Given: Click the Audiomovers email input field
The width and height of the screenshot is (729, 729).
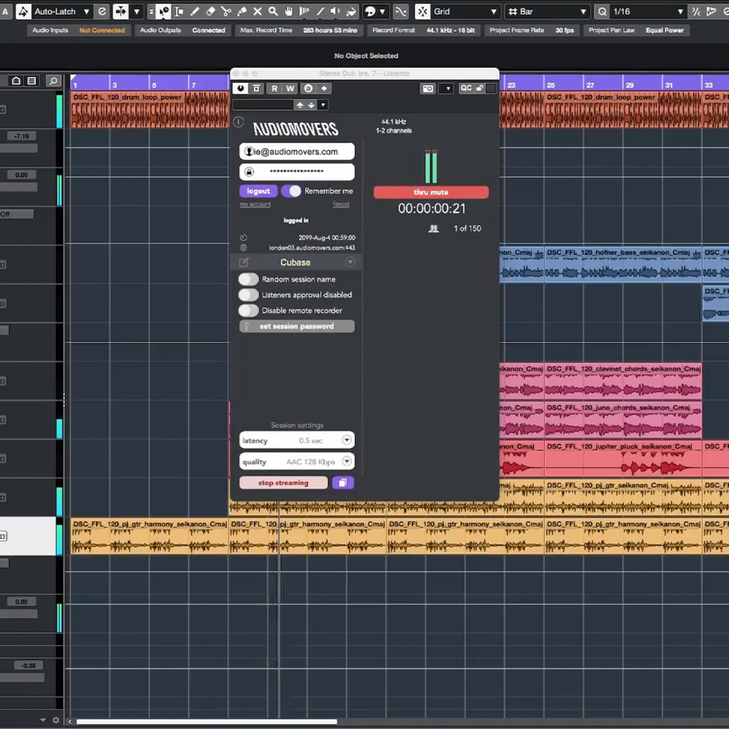Looking at the screenshot, I should pos(296,152).
